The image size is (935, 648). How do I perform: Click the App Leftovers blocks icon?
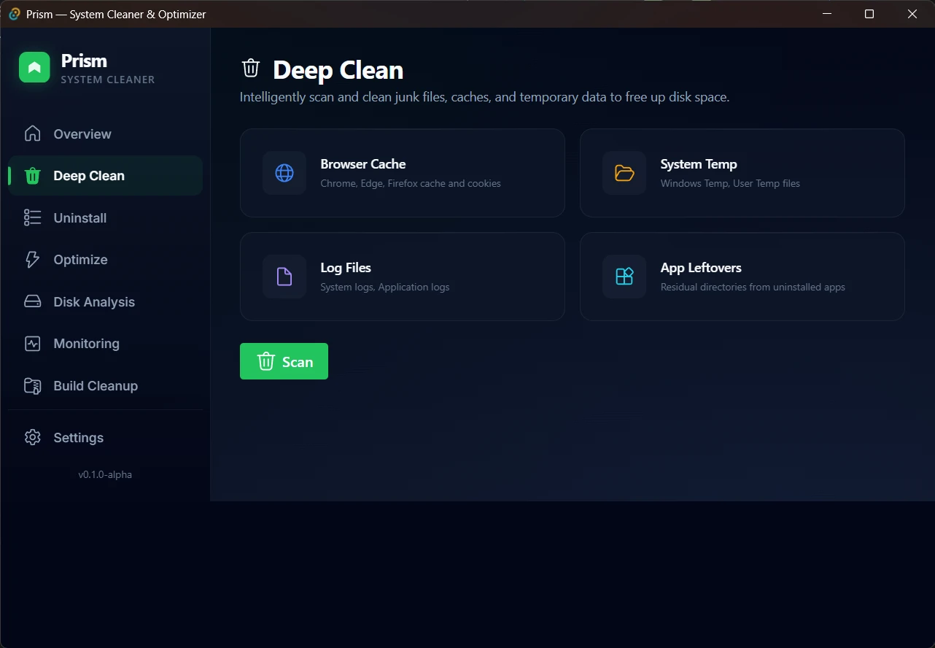[x=624, y=277]
